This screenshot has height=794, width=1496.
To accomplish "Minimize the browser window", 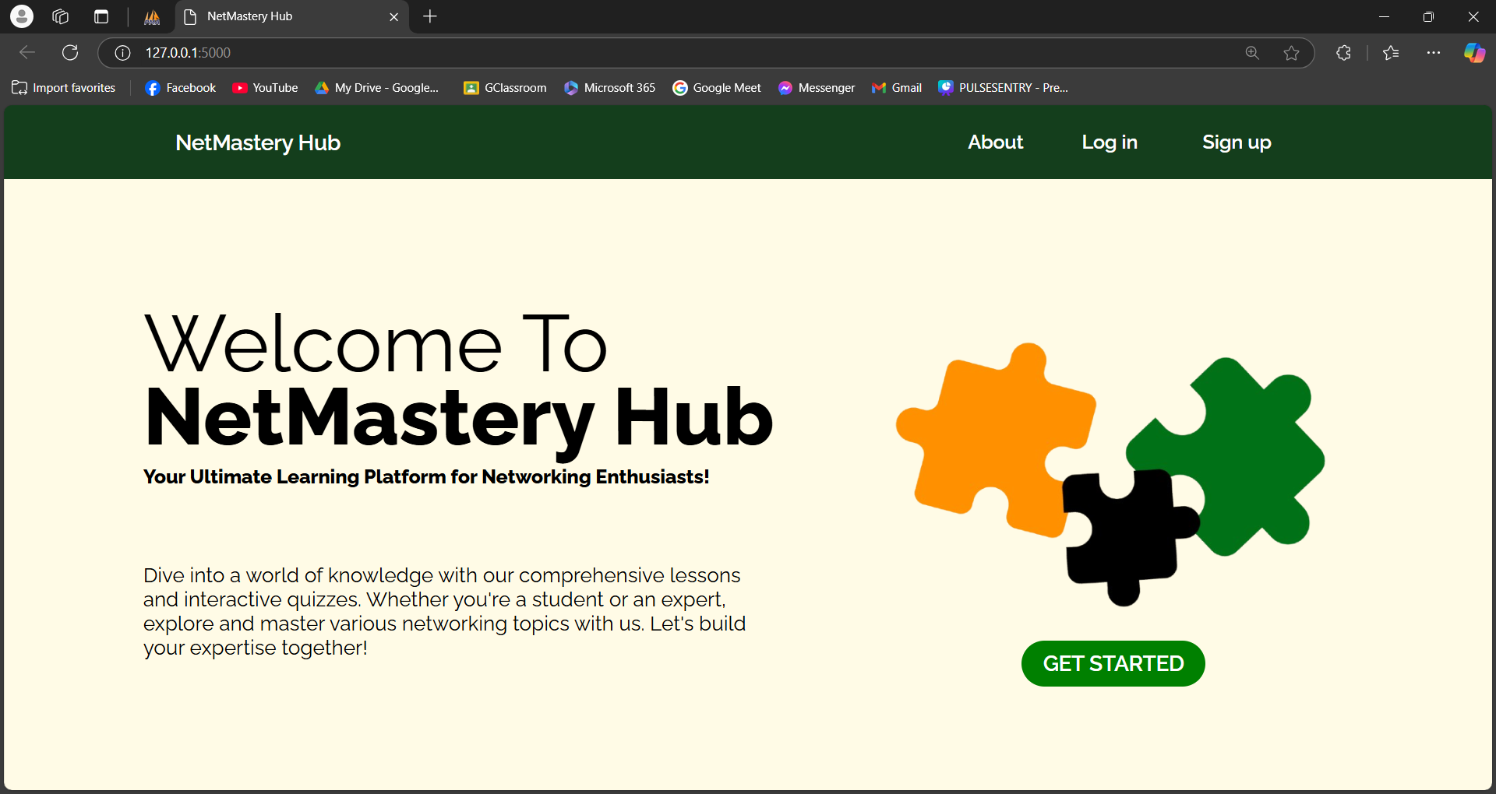I will coord(1384,16).
